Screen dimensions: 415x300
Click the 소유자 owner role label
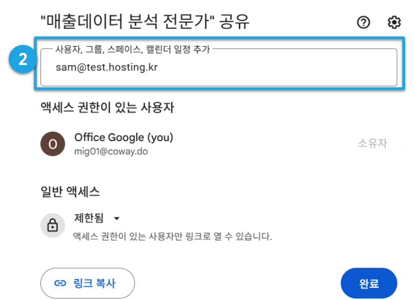372,143
